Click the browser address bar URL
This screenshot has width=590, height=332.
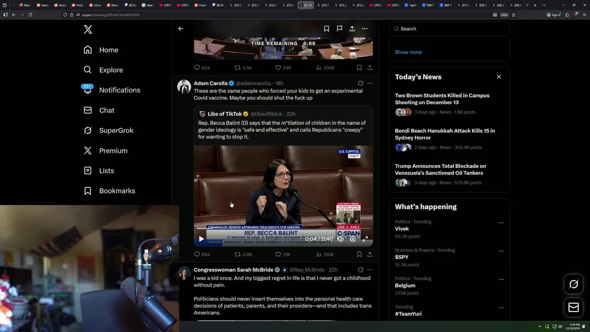[111, 15]
